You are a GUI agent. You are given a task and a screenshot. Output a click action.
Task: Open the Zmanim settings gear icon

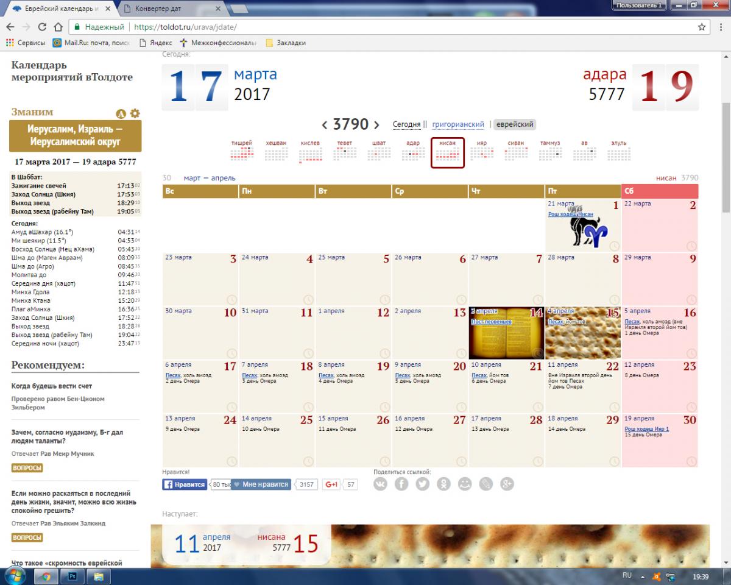pyautogui.click(x=135, y=113)
